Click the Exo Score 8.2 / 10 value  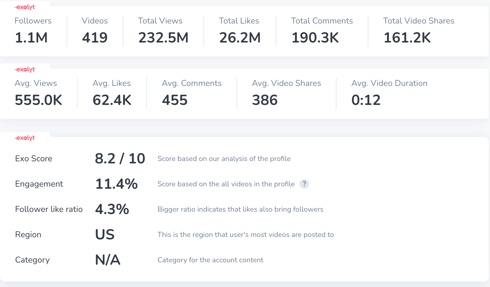point(120,159)
